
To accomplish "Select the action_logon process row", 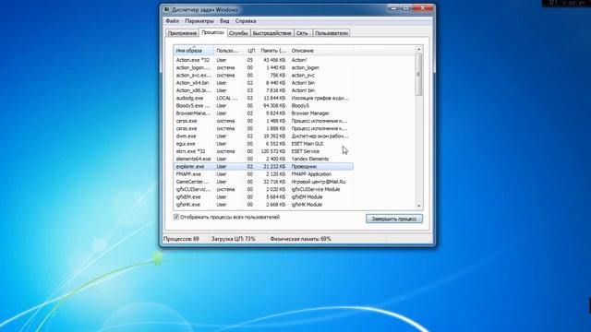I will 263,67.
